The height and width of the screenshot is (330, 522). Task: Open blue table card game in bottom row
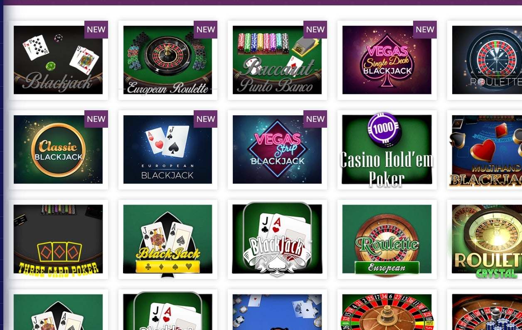coord(277,312)
